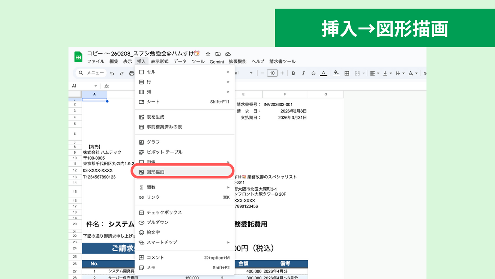
Task: Insert a リンク
Action: click(x=184, y=197)
